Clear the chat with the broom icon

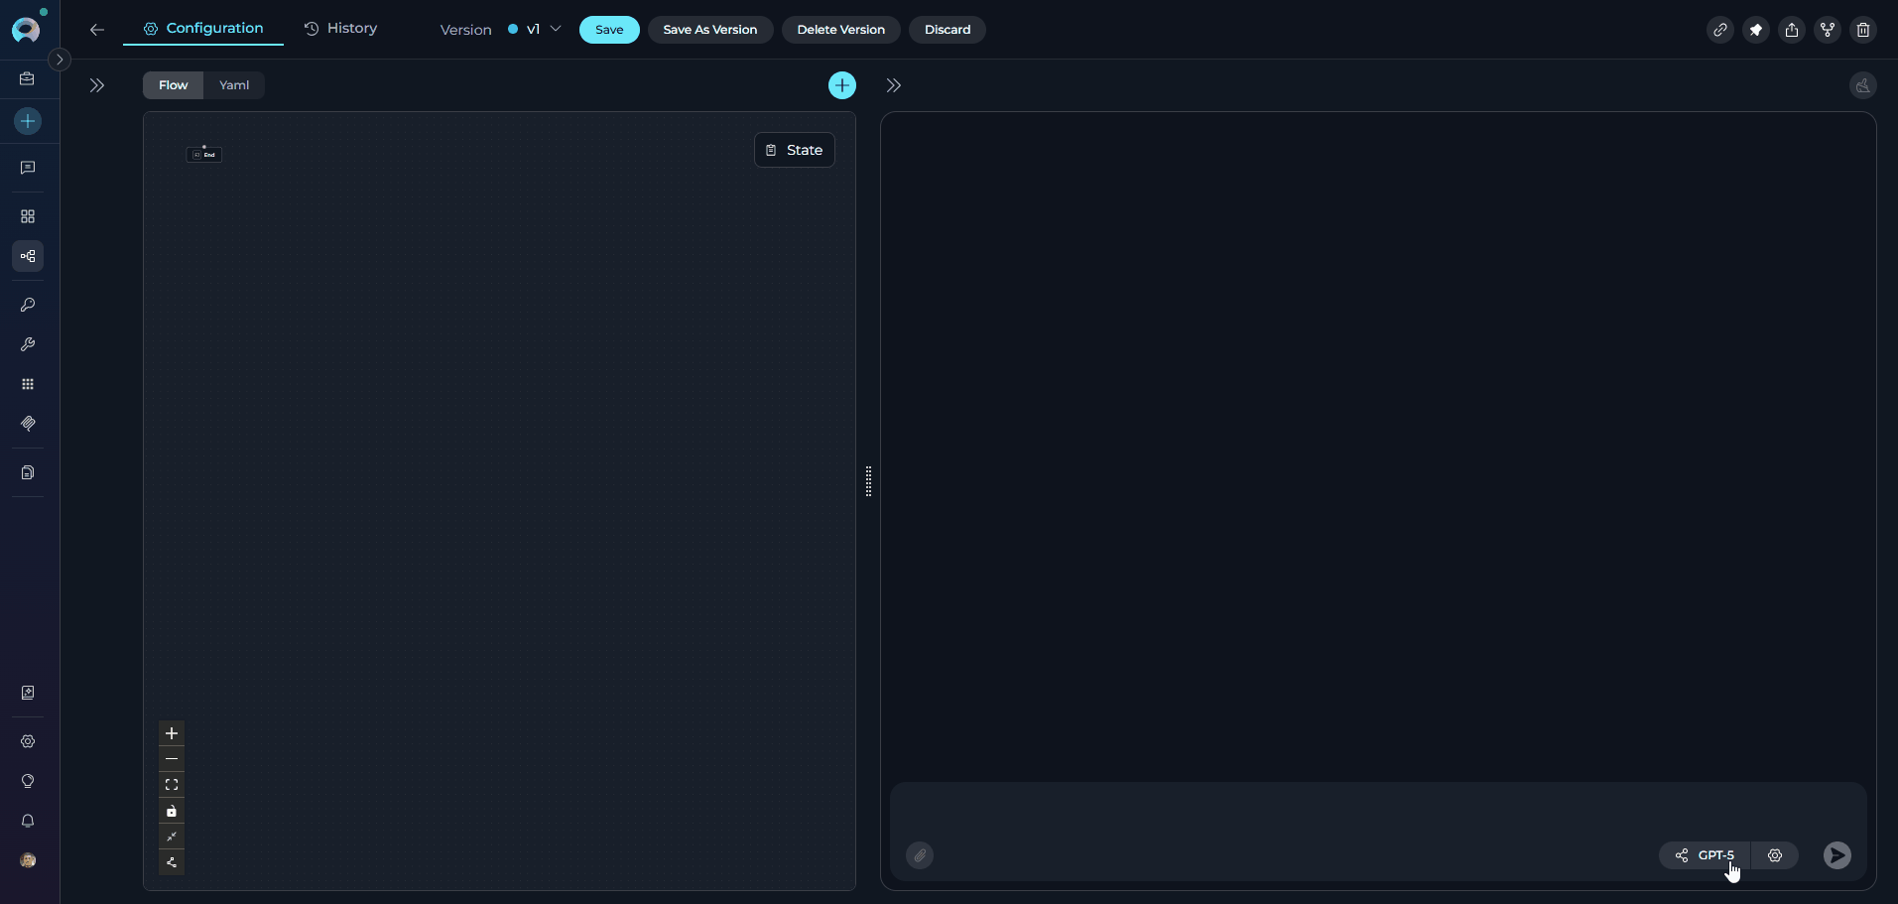tap(1862, 85)
